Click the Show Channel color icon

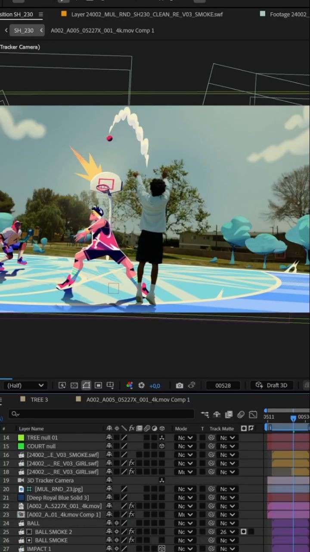coord(129,385)
